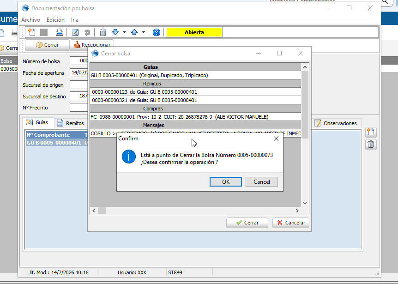
Task: Confirm closing the bag with OK
Action: pyautogui.click(x=225, y=182)
